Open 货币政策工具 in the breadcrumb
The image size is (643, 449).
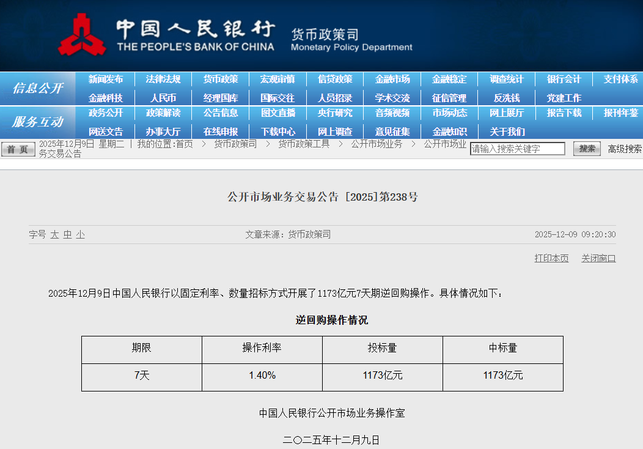tap(304, 144)
